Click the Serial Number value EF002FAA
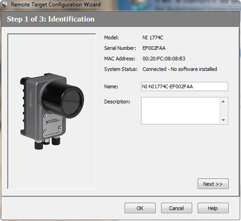 point(154,48)
